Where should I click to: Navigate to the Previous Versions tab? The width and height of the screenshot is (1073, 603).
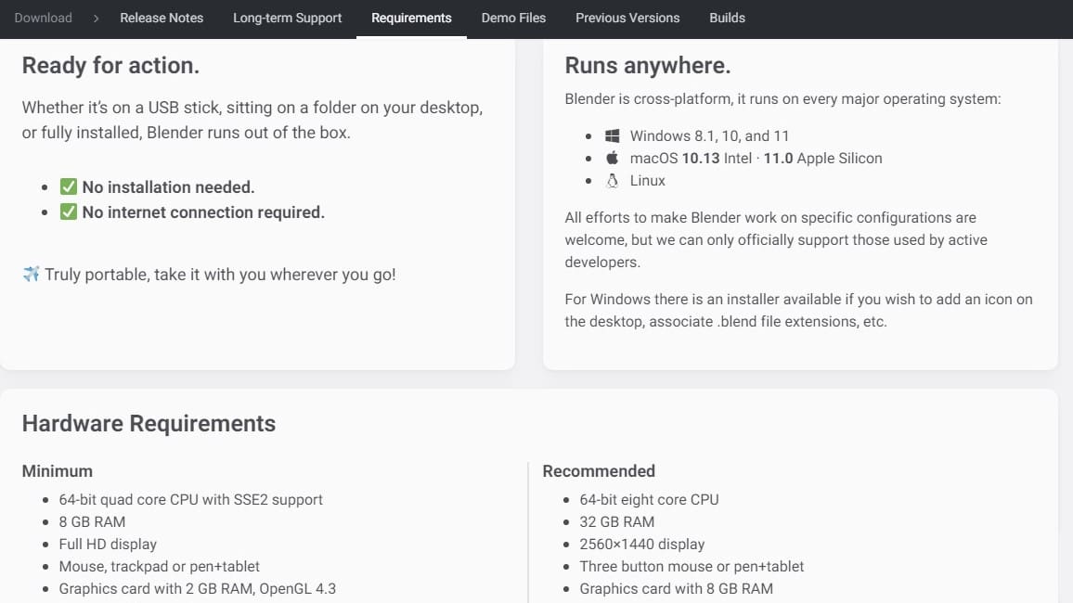pyautogui.click(x=627, y=18)
